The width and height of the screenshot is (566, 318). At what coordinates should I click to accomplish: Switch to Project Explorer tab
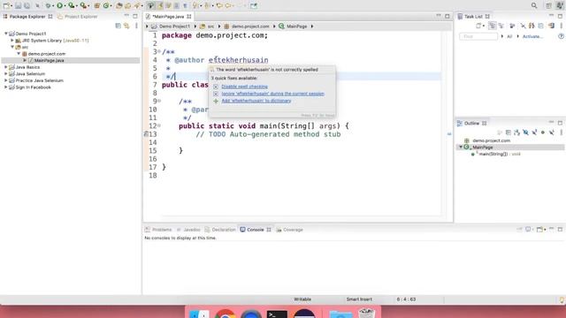tap(78, 16)
